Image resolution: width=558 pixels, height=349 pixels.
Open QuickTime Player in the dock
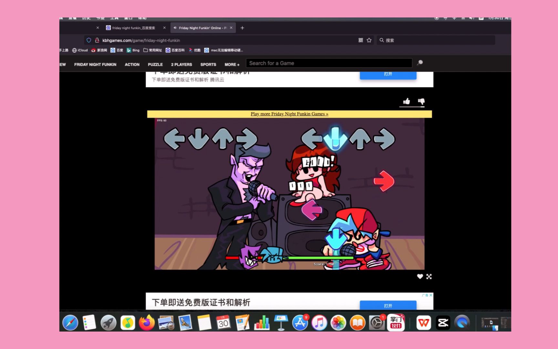tap(462, 323)
